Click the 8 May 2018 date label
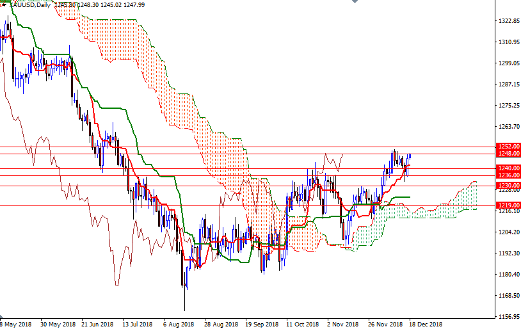Image resolution: width=521 pixels, height=329 pixels. (x=16, y=324)
